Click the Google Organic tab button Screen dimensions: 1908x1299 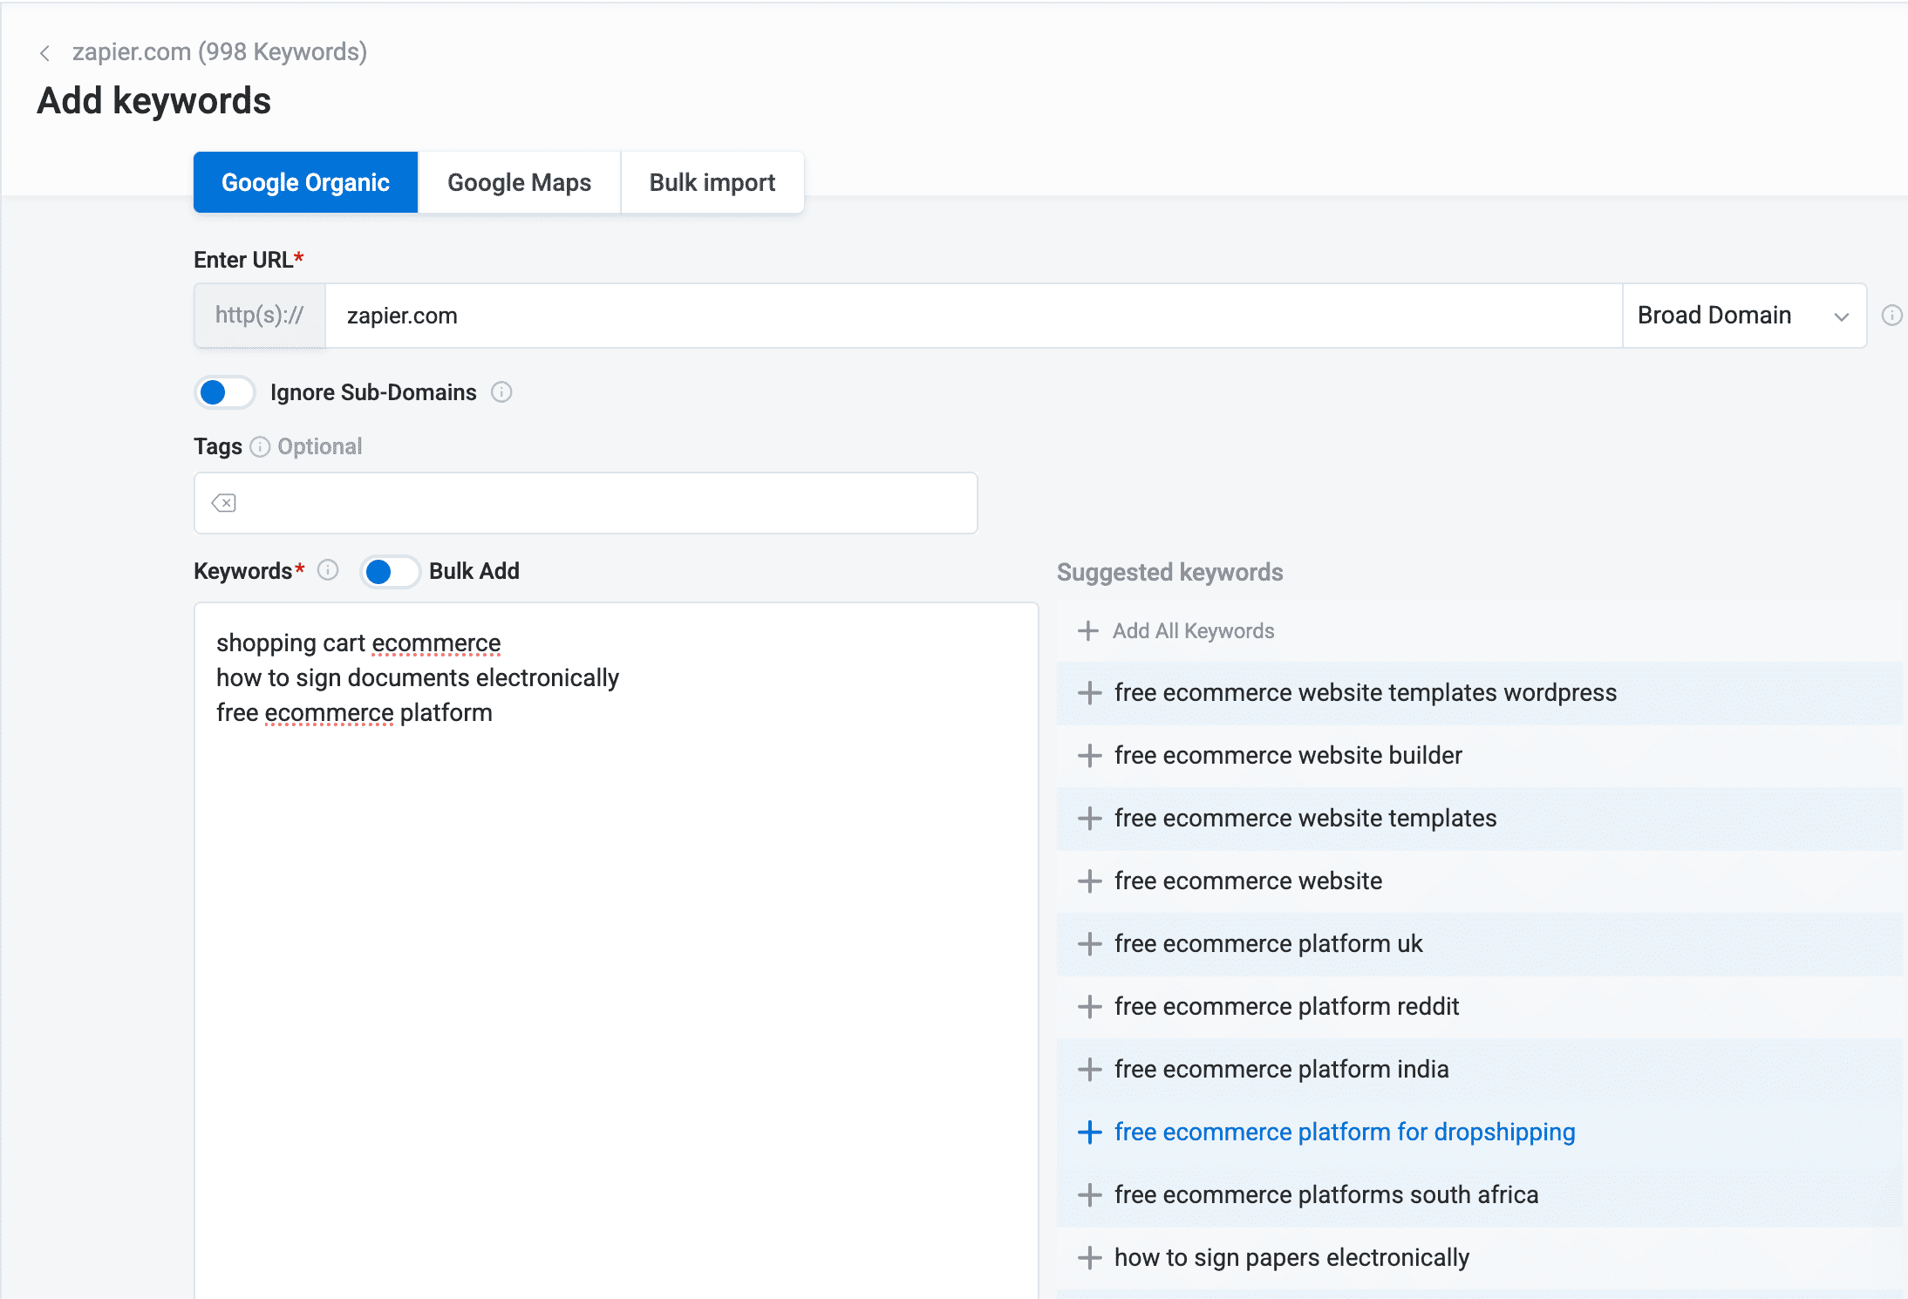306,181
